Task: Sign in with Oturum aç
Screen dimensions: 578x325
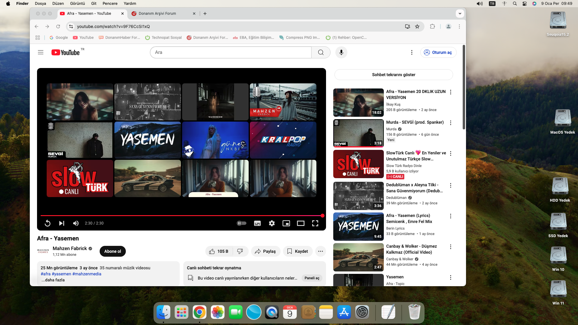Action: [x=438, y=52]
